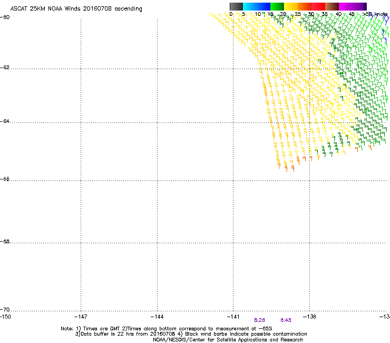The image size is (390, 343).
Task: Click the purple pass time 6:45
Action: [x=286, y=320]
